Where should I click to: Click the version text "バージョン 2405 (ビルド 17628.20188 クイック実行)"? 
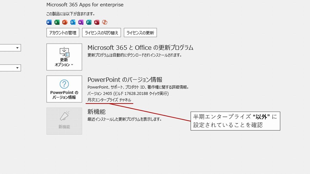coord(128,94)
